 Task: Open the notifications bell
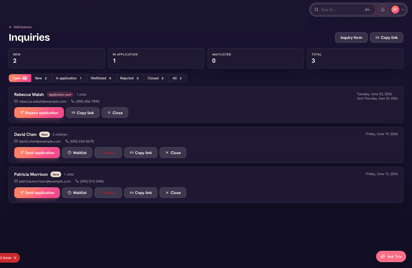pyautogui.click(x=383, y=10)
